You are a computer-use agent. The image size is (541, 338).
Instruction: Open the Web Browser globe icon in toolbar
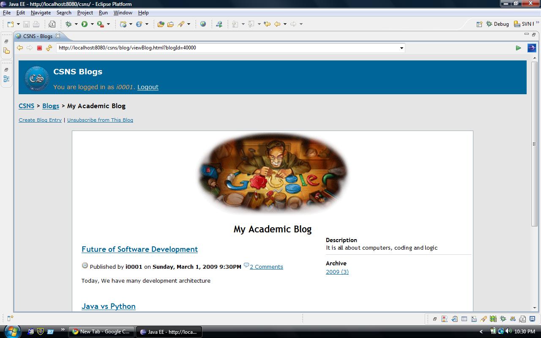point(203,24)
